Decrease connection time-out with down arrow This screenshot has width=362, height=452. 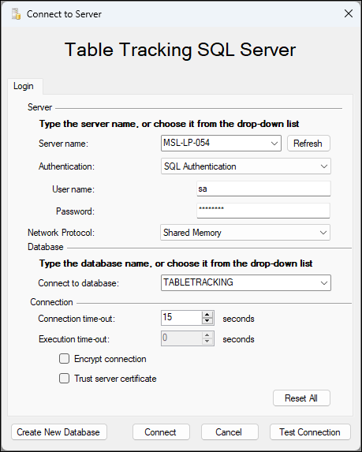207,321
